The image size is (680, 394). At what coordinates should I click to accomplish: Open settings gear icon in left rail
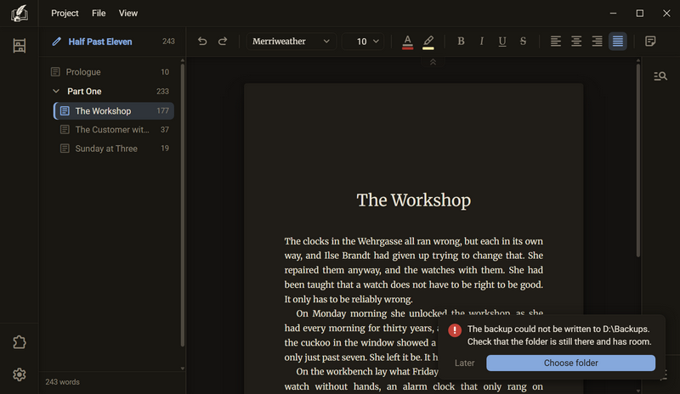coord(19,374)
